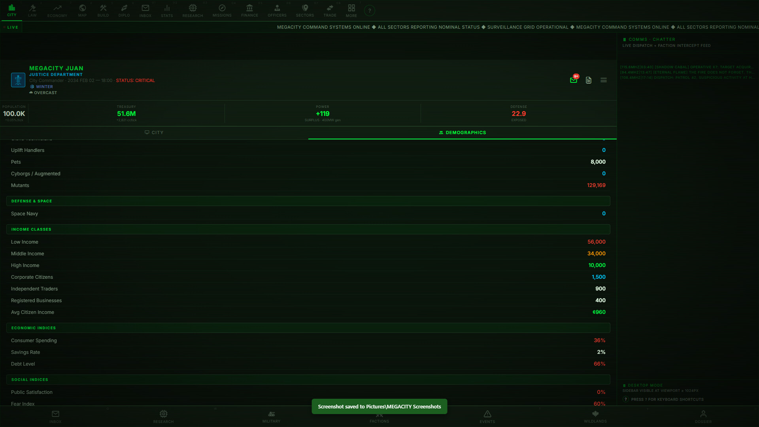759x427 pixels.
Task: Open the Trade section
Action: tap(330, 10)
